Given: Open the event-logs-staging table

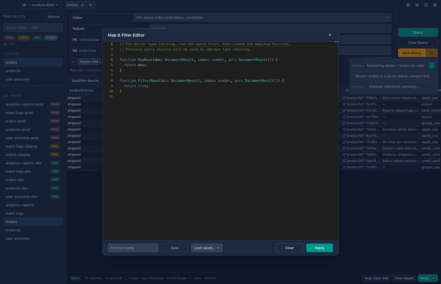Looking at the screenshot, I should (x=33, y=146).
